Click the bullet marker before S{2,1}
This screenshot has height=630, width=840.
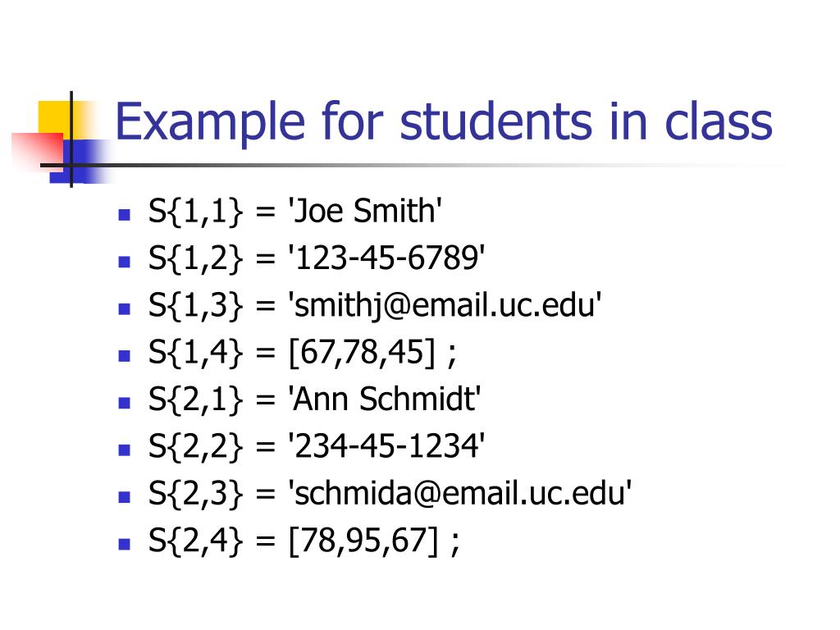coord(125,404)
